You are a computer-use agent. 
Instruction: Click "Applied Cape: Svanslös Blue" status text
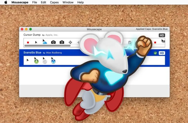click(x=152, y=29)
